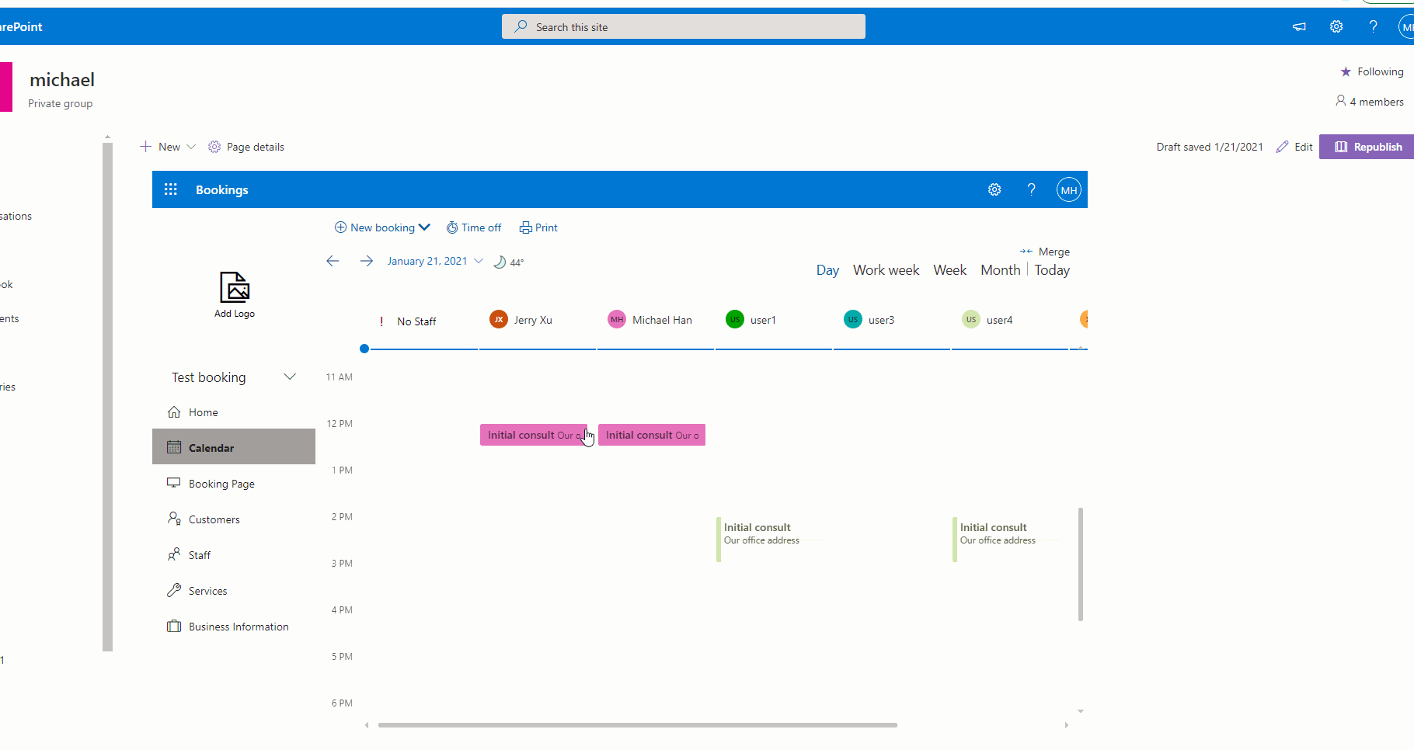Viewport: 1414px width, 750px height.
Task: Open SharePoint settings gear in top bar
Action: [1336, 26]
